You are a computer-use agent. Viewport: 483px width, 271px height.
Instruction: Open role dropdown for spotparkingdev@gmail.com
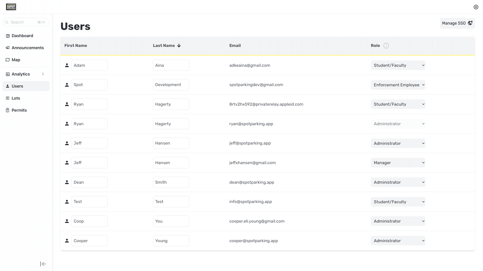(x=398, y=85)
